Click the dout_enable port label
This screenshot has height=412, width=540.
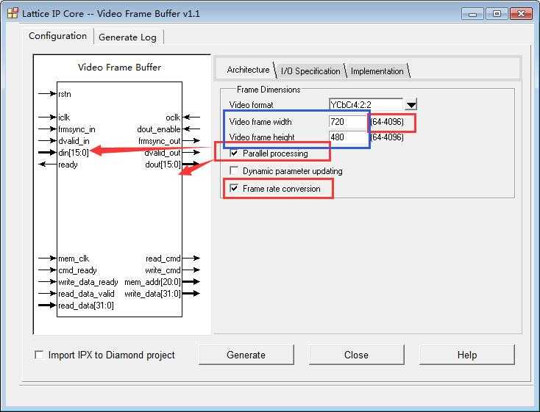tap(159, 129)
